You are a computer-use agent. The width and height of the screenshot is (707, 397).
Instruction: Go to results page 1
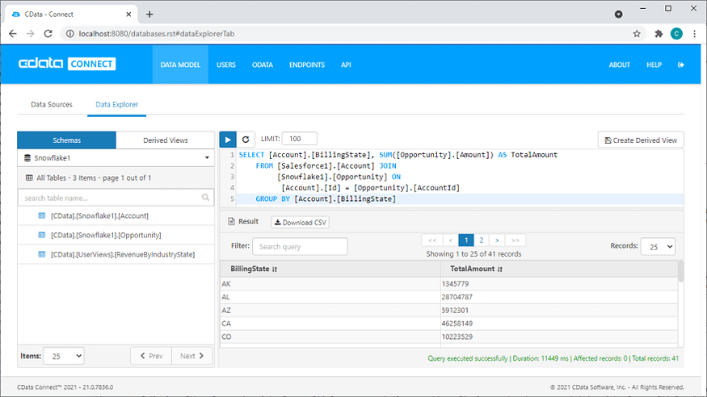point(466,240)
